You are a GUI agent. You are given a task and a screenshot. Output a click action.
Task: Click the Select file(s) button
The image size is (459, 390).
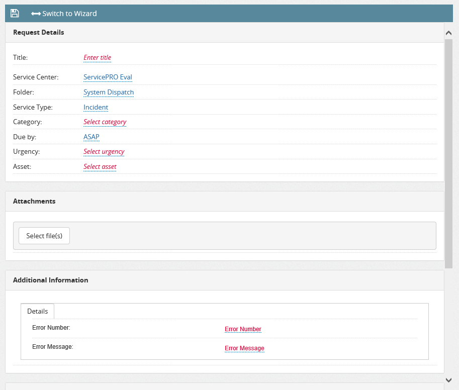(44, 235)
